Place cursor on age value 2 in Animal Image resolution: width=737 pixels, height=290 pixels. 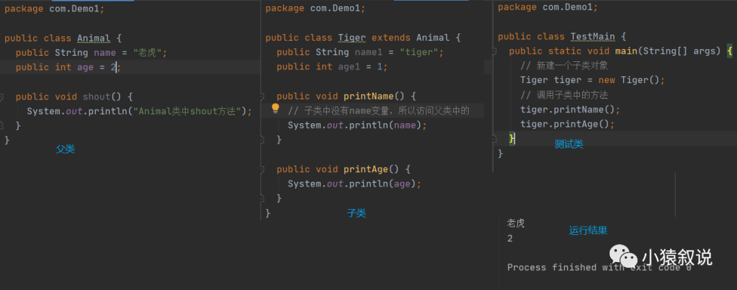click(113, 67)
